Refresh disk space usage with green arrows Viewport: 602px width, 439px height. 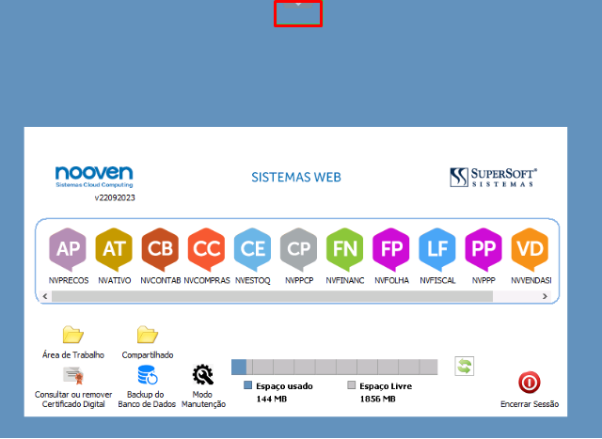pyautogui.click(x=464, y=367)
